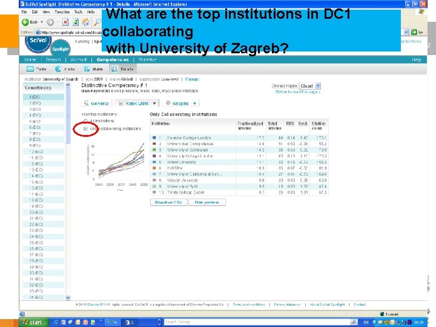Click the Download CSV button

coord(168,202)
